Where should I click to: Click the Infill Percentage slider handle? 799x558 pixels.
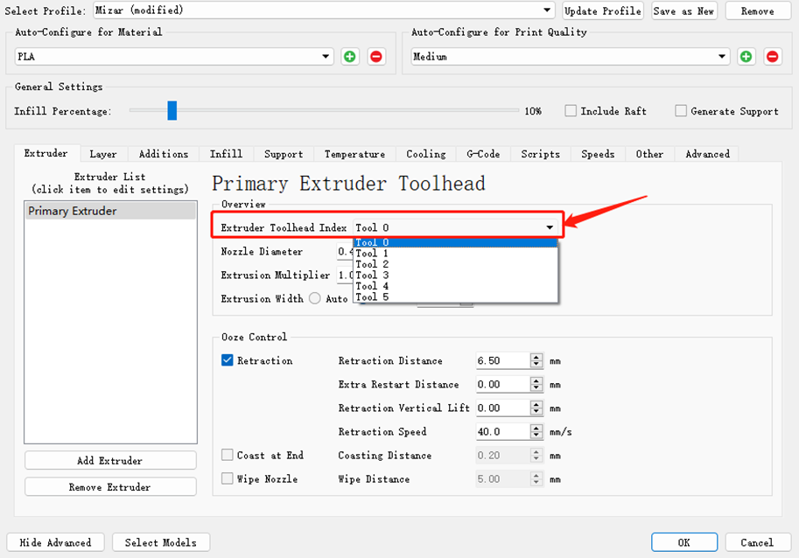172,110
